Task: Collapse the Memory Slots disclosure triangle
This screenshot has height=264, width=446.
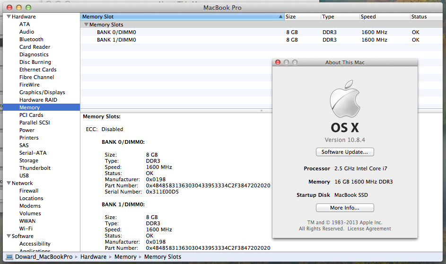Action: 86,25
